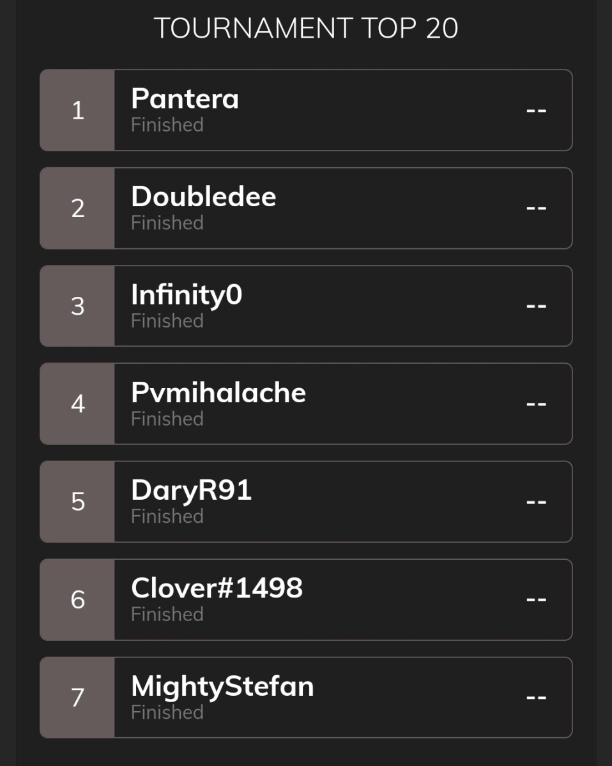Image resolution: width=612 pixels, height=766 pixels.
Task: Select Infinity0 player name
Action: [x=187, y=296]
